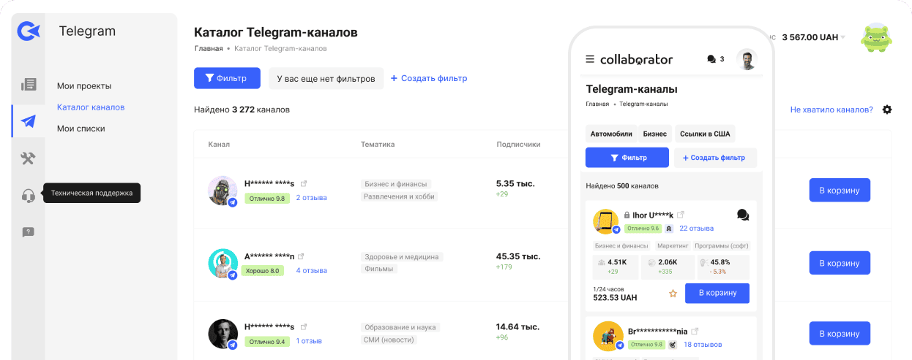This screenshot has width=912, height=360.
Task: Open '2 отзыва' reviews link of first channel
Action: [x=311, y=198]
